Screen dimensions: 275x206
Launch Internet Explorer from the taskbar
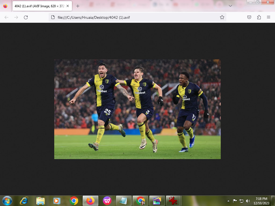(x=24, y=200)
